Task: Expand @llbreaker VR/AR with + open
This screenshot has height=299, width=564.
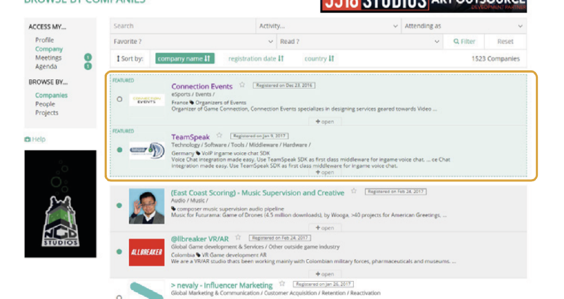Action: tap(325, 274)
